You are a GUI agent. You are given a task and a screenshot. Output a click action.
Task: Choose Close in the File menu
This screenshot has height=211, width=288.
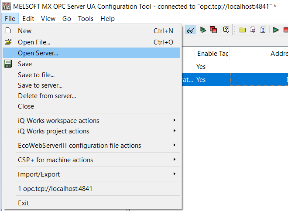click(x=92, y=106)
